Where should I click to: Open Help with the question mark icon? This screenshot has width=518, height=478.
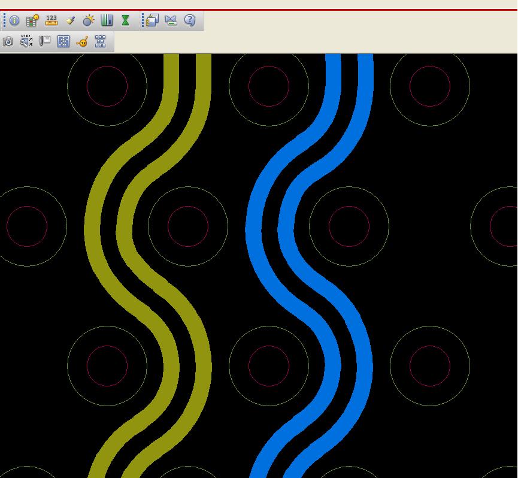click(190, 21)
